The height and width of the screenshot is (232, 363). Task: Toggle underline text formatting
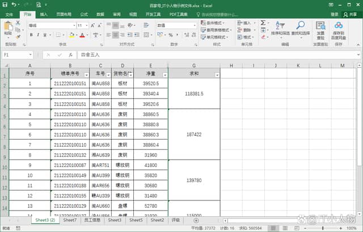click(46, 35)
